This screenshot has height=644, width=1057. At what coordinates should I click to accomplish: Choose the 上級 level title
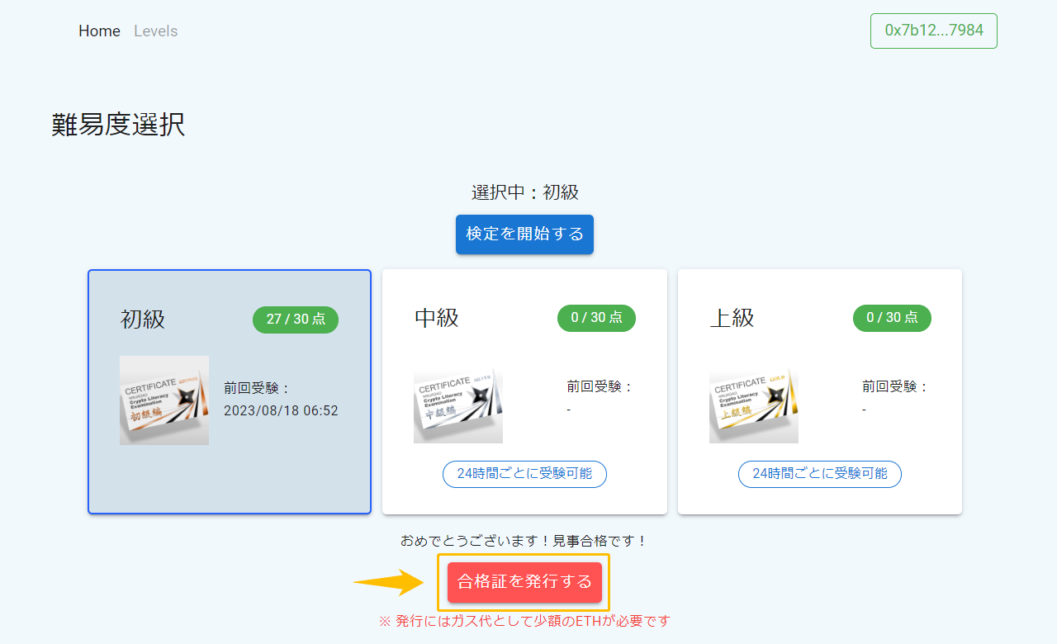732,318
